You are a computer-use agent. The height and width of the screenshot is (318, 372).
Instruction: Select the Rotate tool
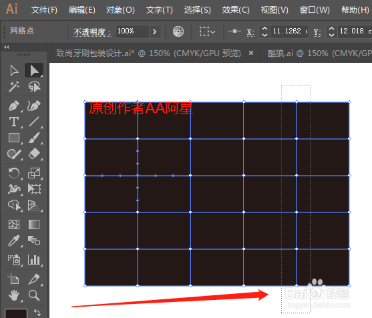[x=14, y=173]
